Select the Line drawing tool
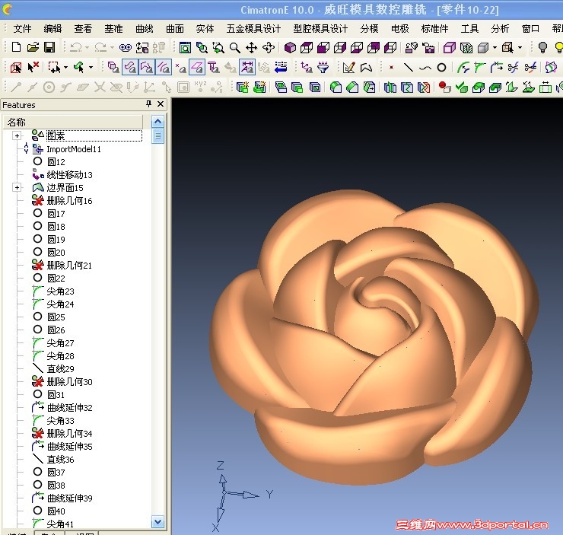 [409, 67]
